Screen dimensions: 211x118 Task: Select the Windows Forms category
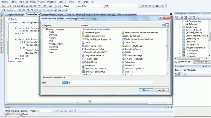56,44
